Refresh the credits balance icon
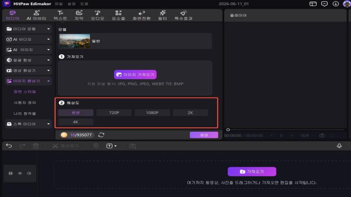 pyautogui.click(x=101, y=135)
